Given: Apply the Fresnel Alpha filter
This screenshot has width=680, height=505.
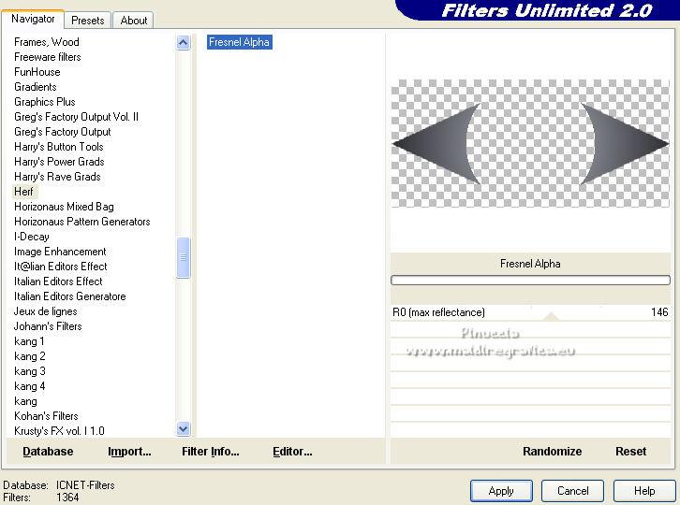Looking at the screenshot, I should pyautogui.click(x=501, y=491).
